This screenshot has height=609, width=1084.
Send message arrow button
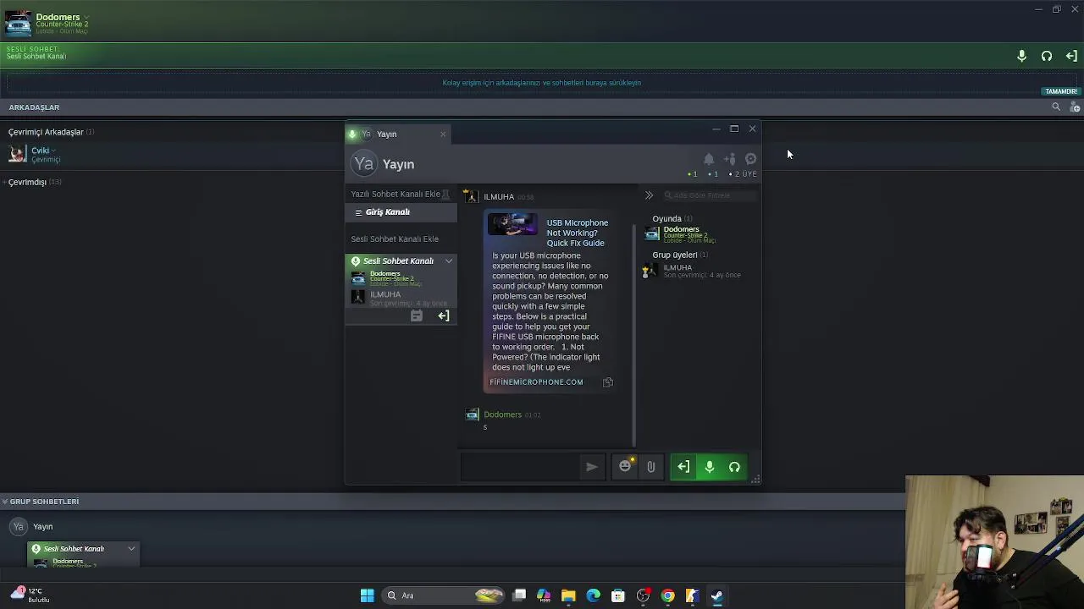[x=591, y=467]
